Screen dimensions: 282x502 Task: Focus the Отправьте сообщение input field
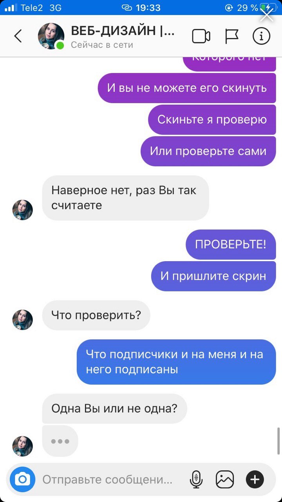pyautogui.click(x=108, y=479)
